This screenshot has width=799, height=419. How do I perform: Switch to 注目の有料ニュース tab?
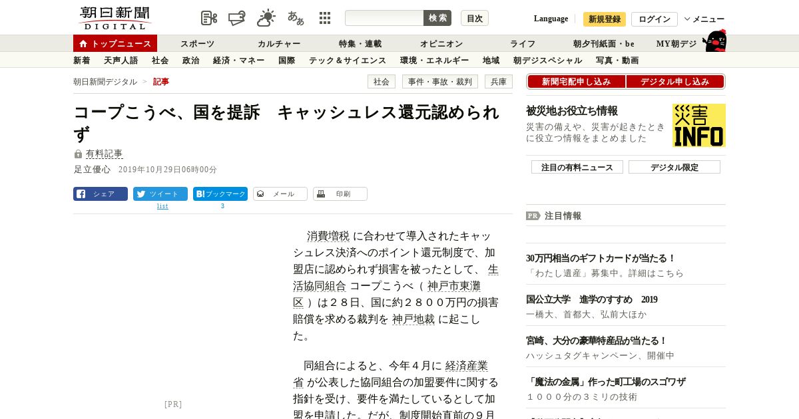pos(577,167)
